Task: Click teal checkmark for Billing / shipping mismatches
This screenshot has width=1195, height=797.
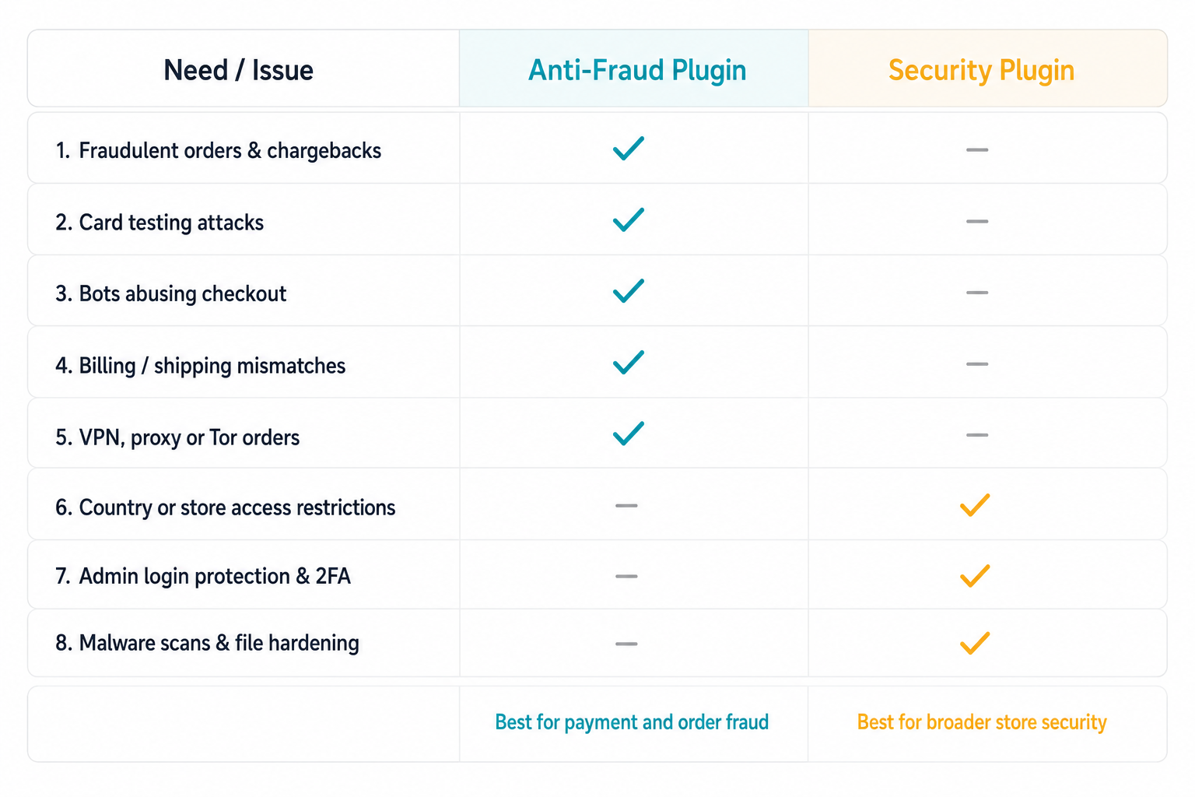Action: (x=629, y=362)
